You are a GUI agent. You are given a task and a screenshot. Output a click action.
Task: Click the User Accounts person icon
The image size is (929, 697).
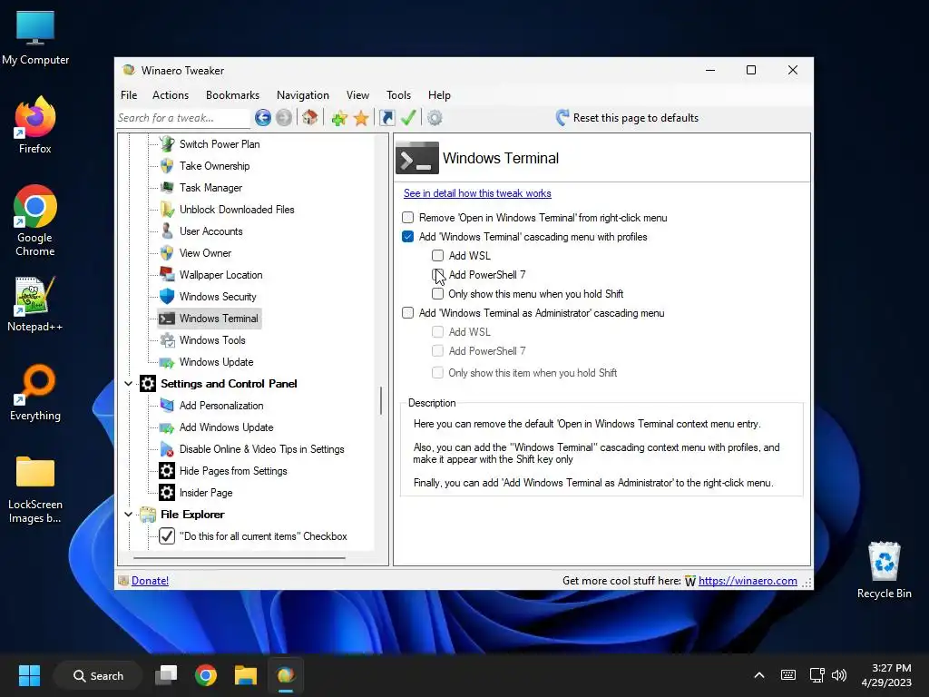pyautogui.click(x=167, y=231)
